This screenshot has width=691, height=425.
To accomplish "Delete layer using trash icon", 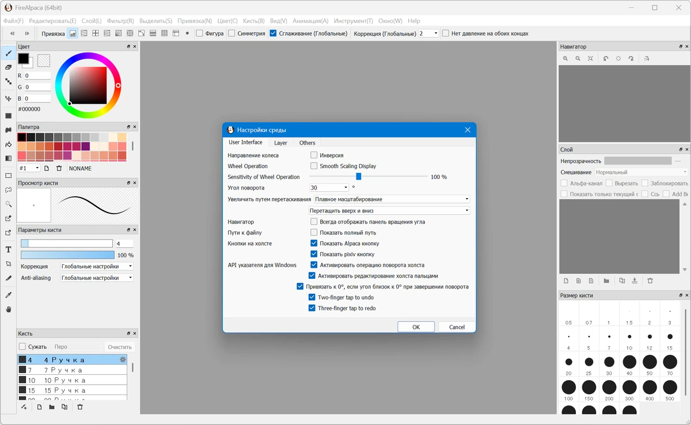I will point(650,281).
